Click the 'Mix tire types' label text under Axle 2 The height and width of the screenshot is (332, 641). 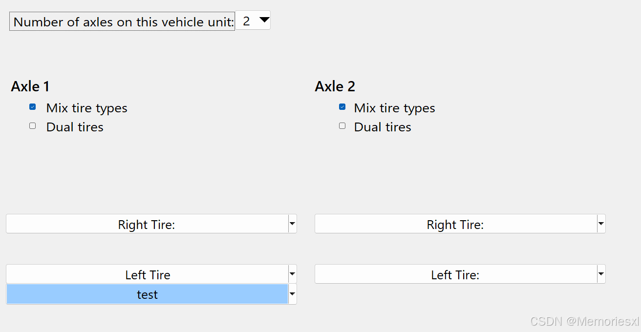[x=394, y=108]
